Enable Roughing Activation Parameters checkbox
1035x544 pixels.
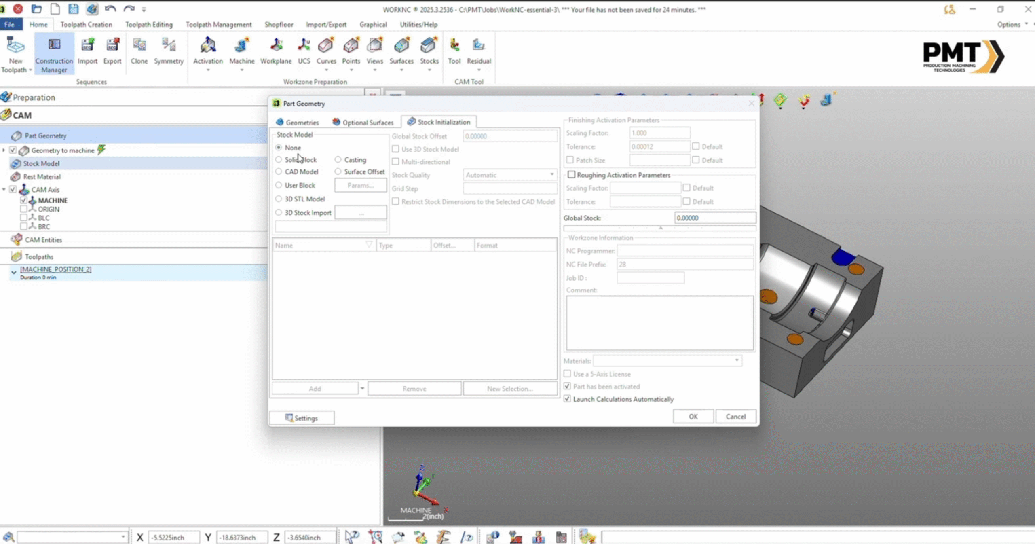[x=571, y=175]
